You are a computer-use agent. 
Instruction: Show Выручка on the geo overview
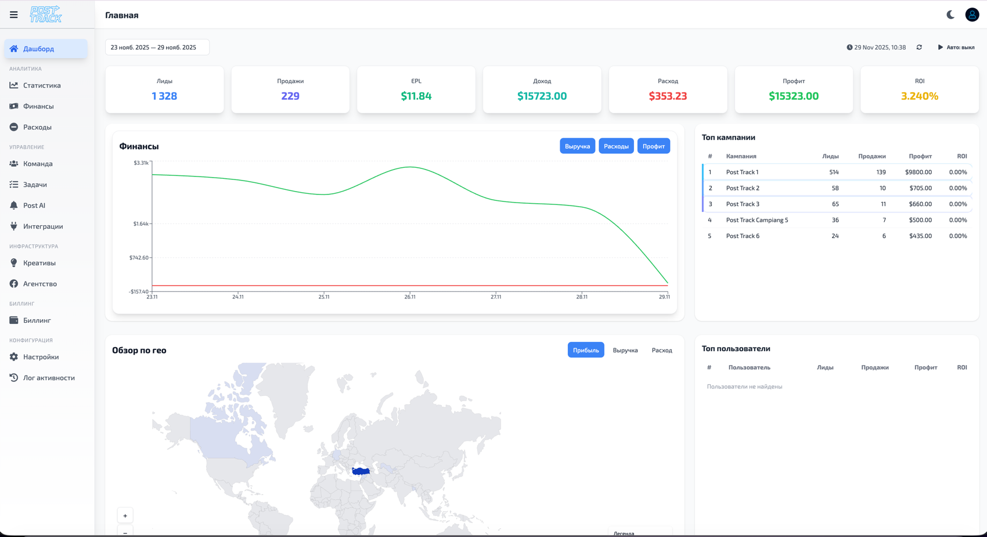(625, 350)
